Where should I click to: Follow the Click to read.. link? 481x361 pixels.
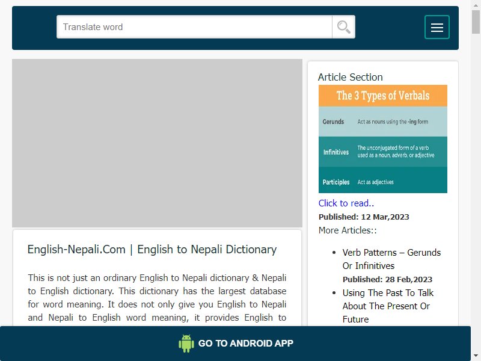[346, 203]
